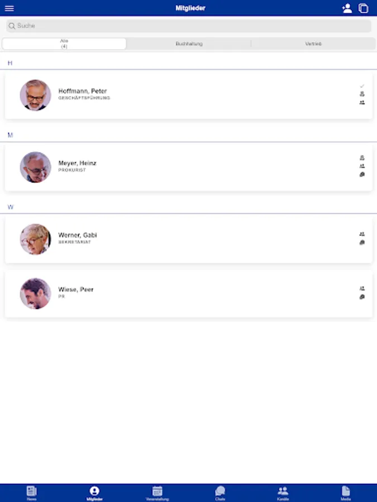The height and width of the screenshot is (502, 377).
Task: Open the News tab in bottom bar
Action: 31,493
